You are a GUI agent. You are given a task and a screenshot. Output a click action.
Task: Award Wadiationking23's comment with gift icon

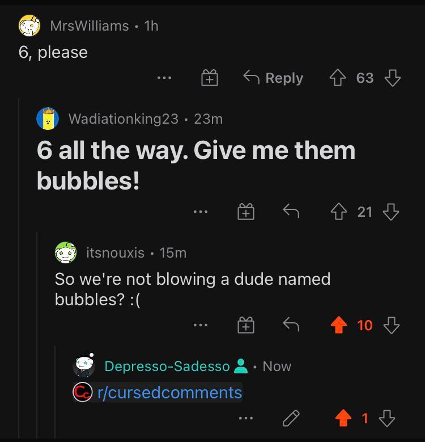pos(246,212)
